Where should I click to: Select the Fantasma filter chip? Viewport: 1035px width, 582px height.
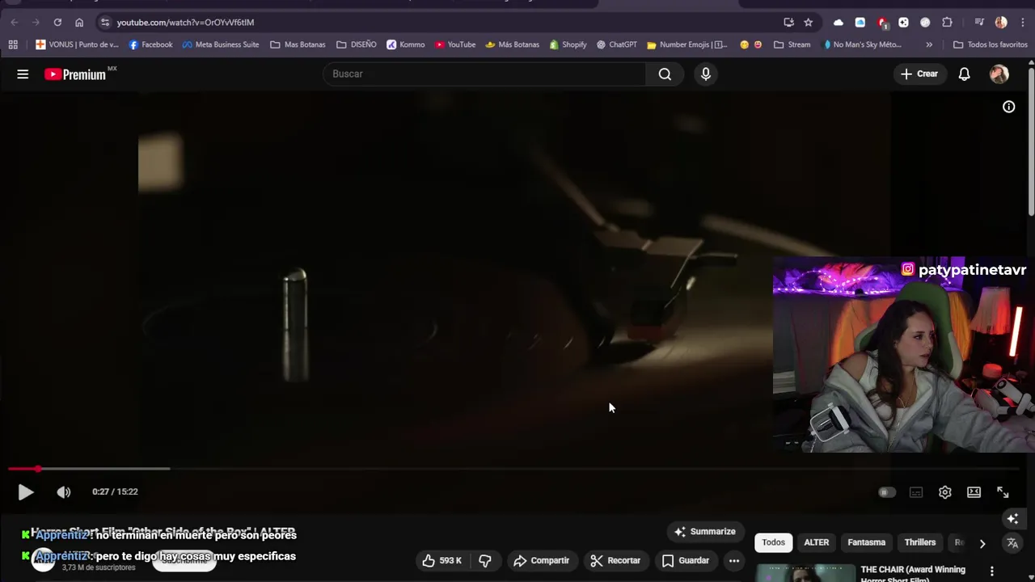(x=867, y=542)
